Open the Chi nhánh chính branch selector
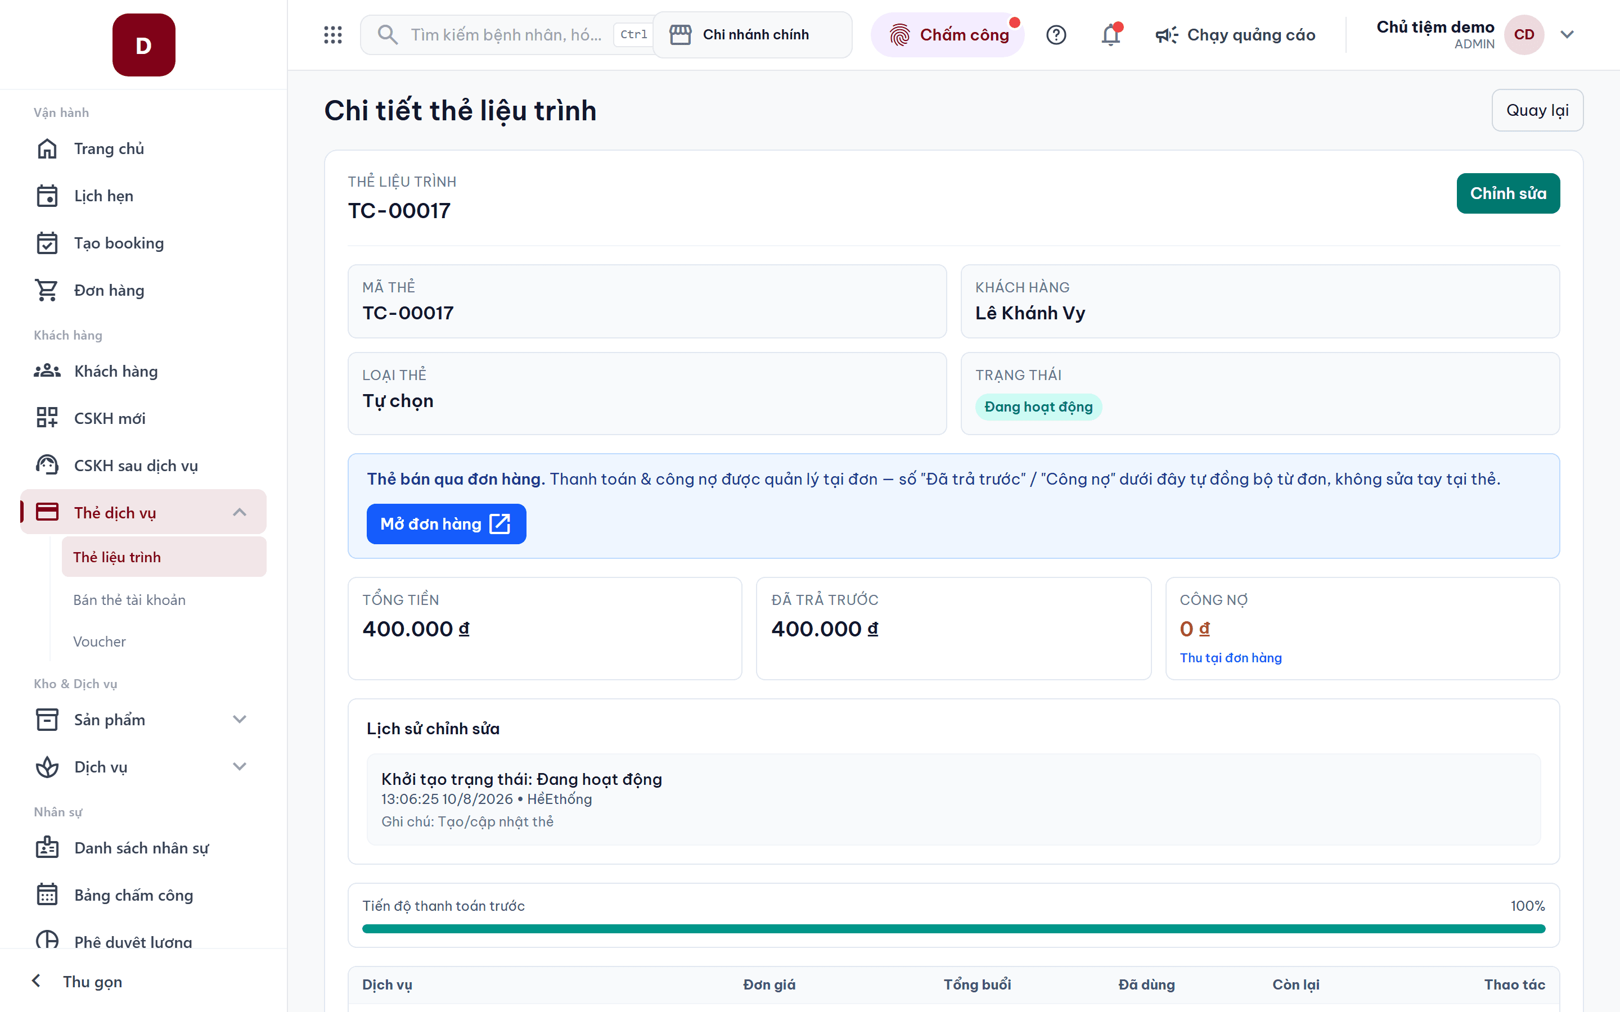Viewport: 1620px width, 1012px height. (751, 35)
